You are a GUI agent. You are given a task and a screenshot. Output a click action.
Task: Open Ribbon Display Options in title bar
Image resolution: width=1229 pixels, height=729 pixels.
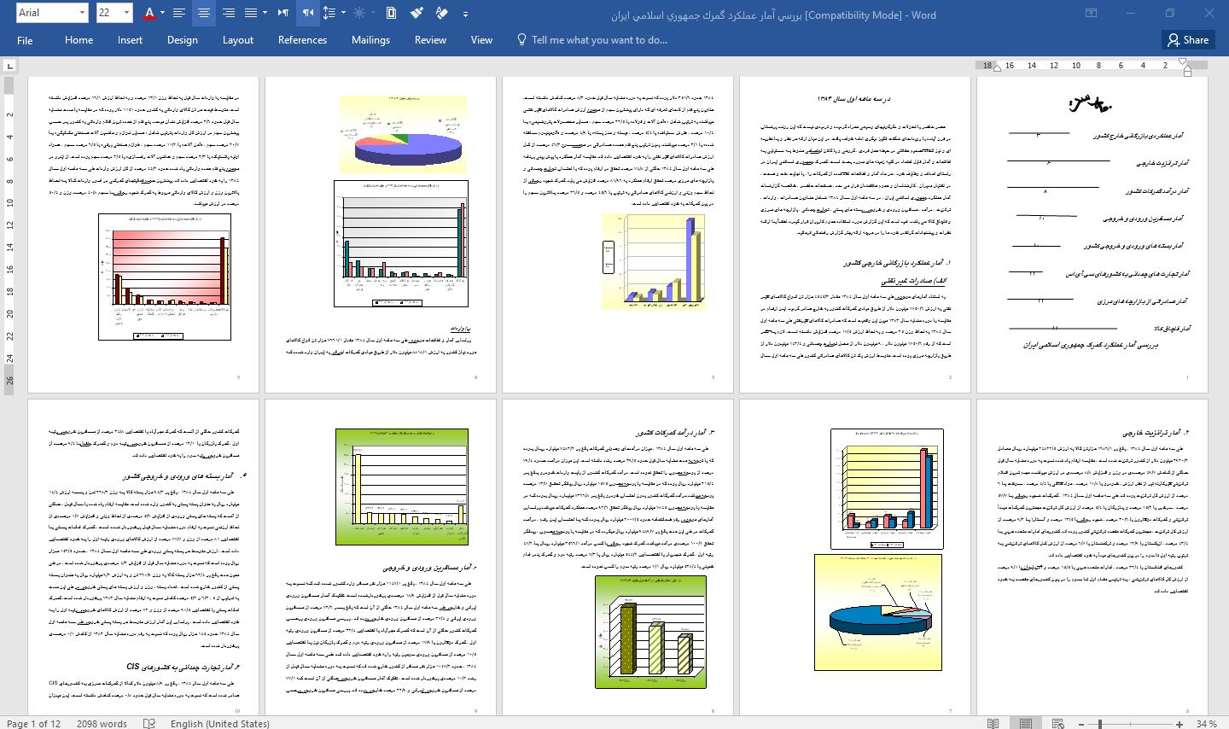[x=1091, y=14]
